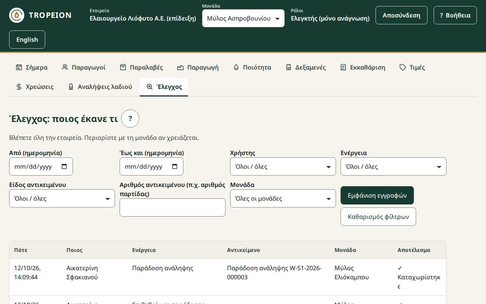Open the Όλες οι μονάδες dropdown
The image size is (486, 304).
283,198
